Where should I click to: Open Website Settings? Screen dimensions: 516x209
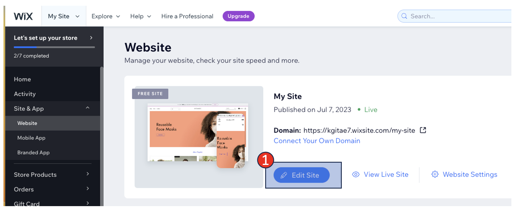(464, 174)
